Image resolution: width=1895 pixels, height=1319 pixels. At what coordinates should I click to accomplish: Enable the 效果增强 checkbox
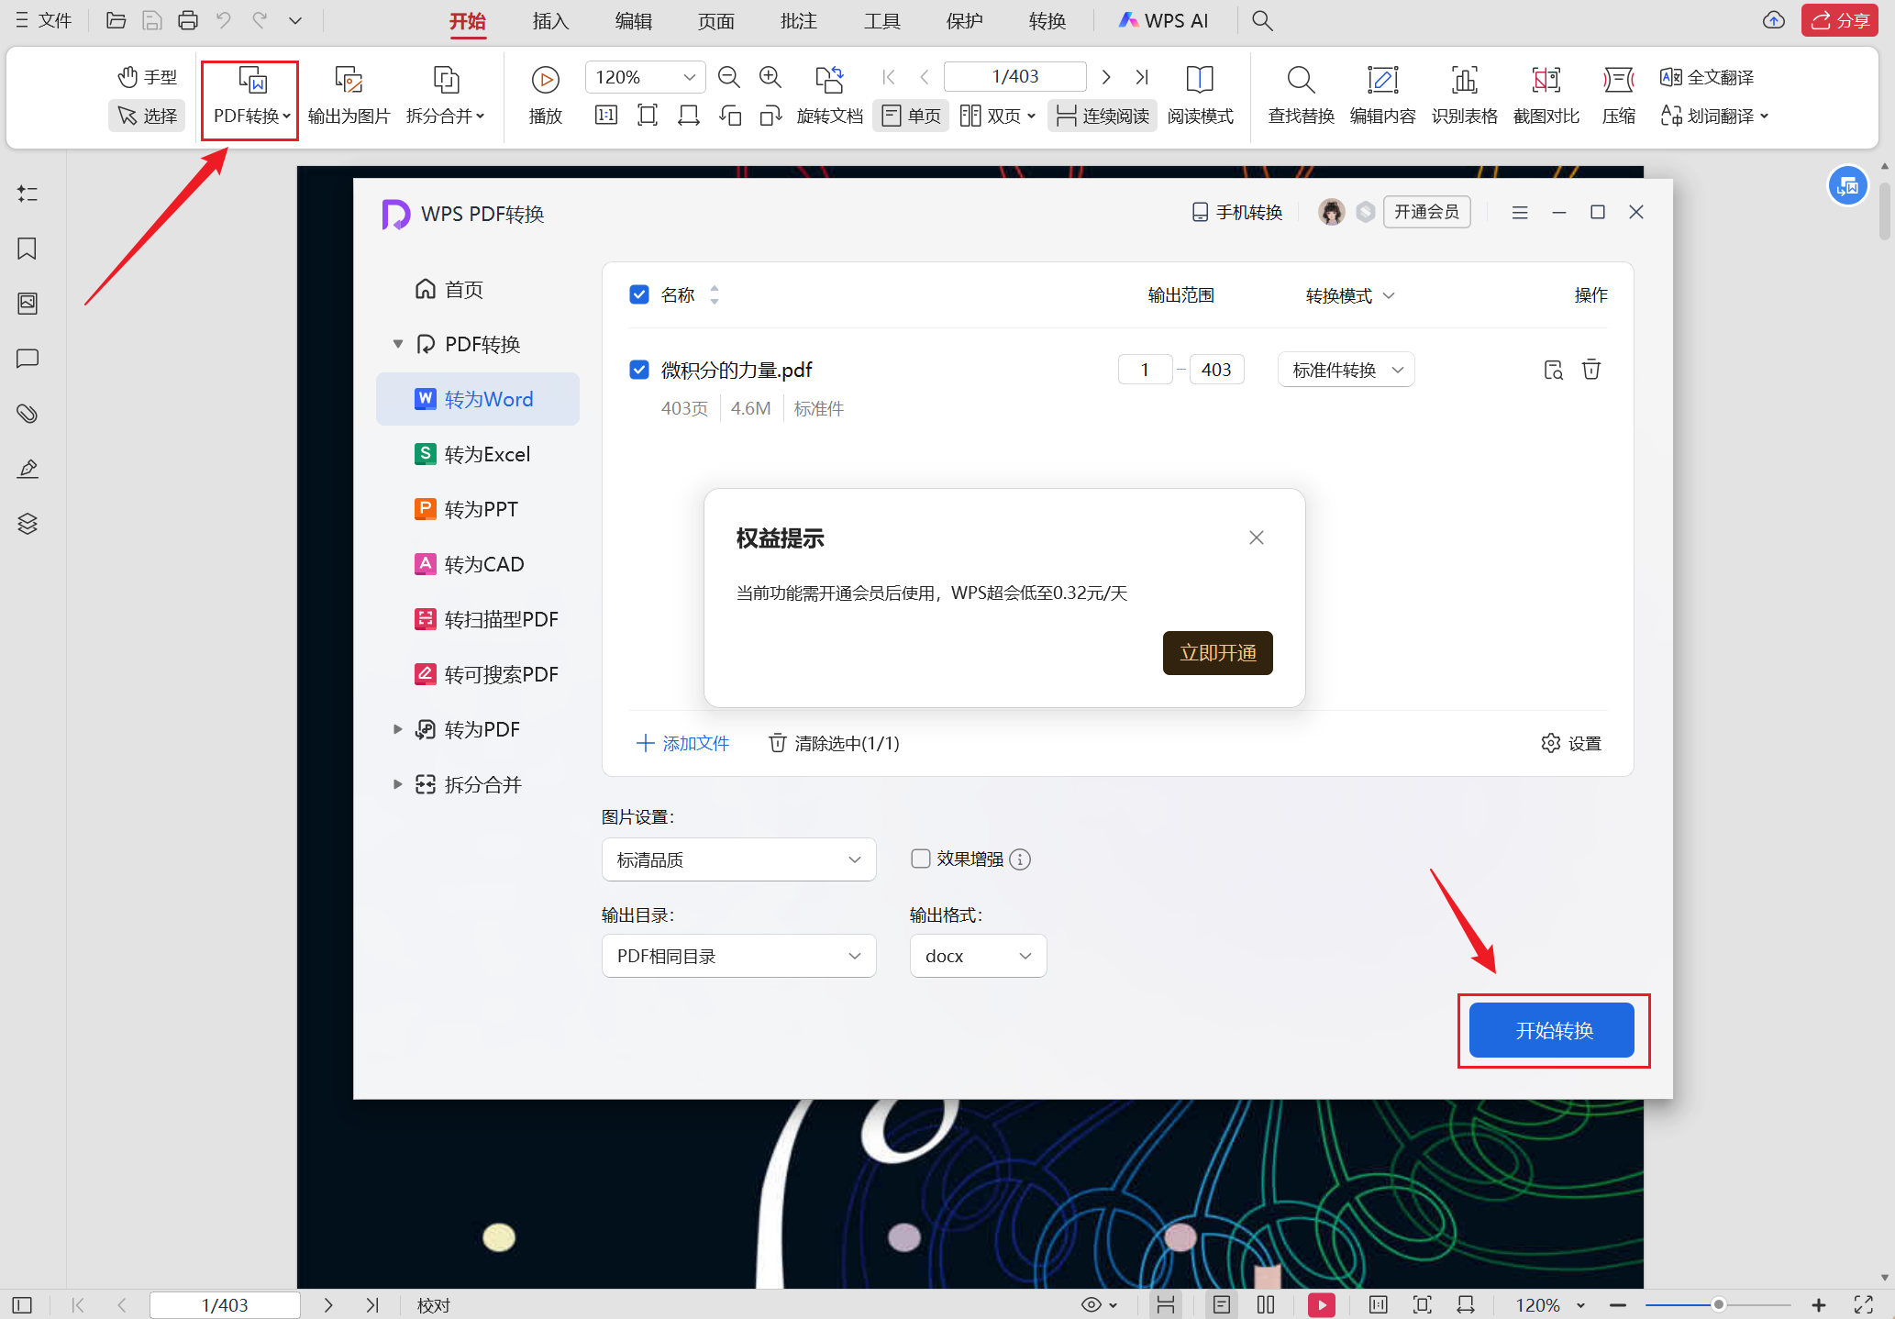coord(920,859)
